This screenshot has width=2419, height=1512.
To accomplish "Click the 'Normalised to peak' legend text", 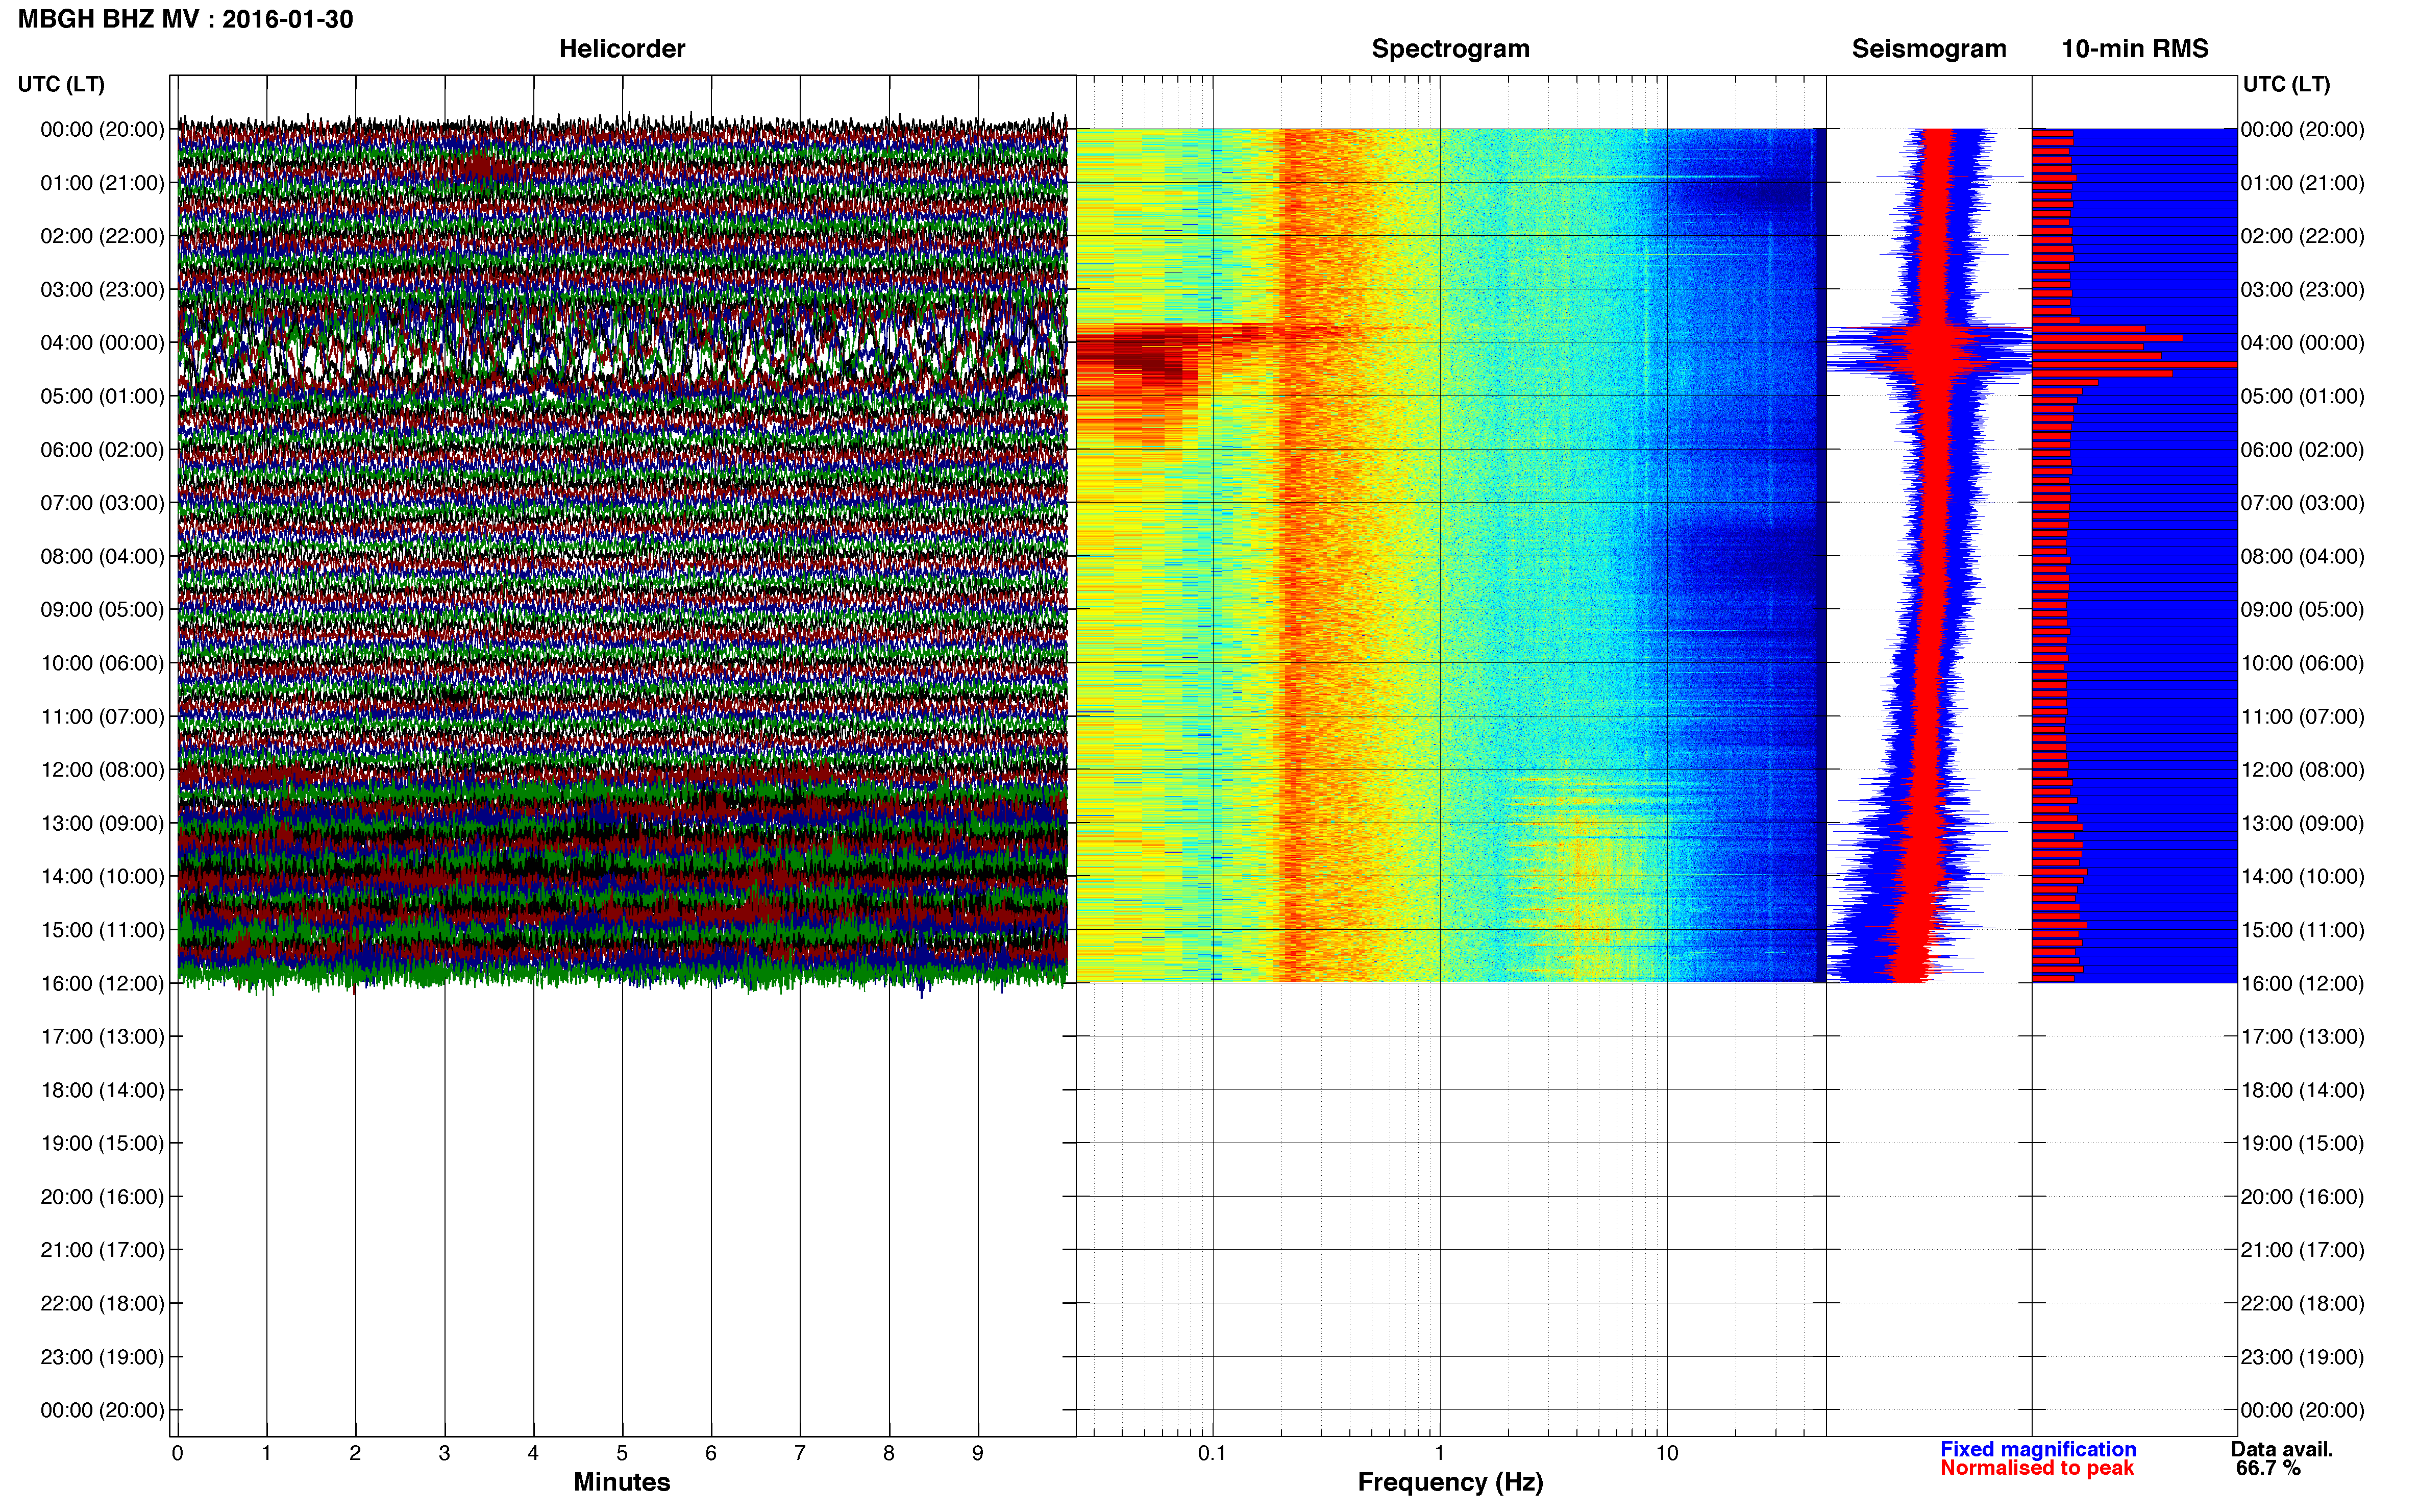I will 2037,1468.
